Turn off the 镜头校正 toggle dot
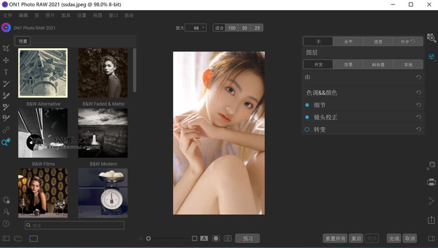This screenshot has width=438, height=248. pyautogui.click(x=307, y=117)
